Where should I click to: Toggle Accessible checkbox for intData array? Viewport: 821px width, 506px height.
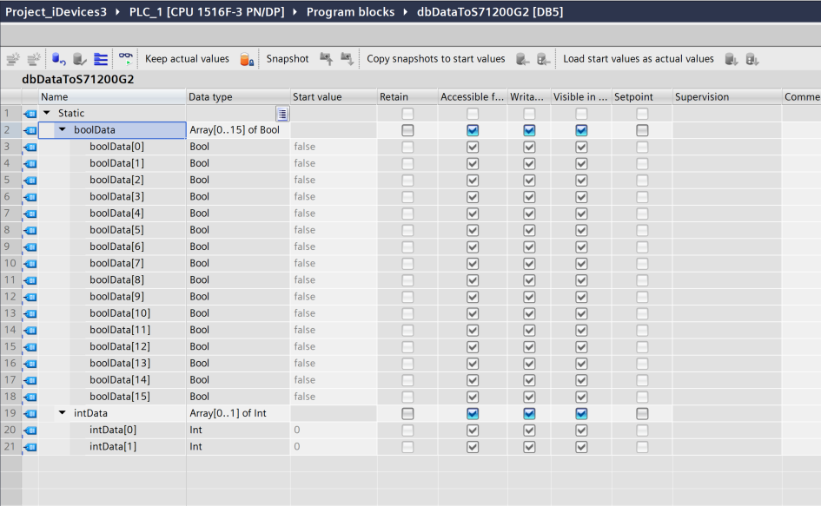click(x=473, y=413)
